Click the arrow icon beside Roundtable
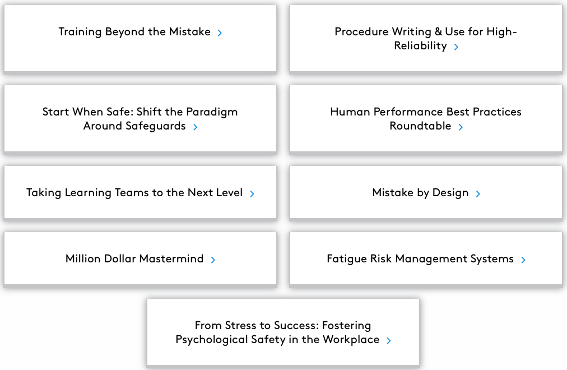 (x=461, y=127)
